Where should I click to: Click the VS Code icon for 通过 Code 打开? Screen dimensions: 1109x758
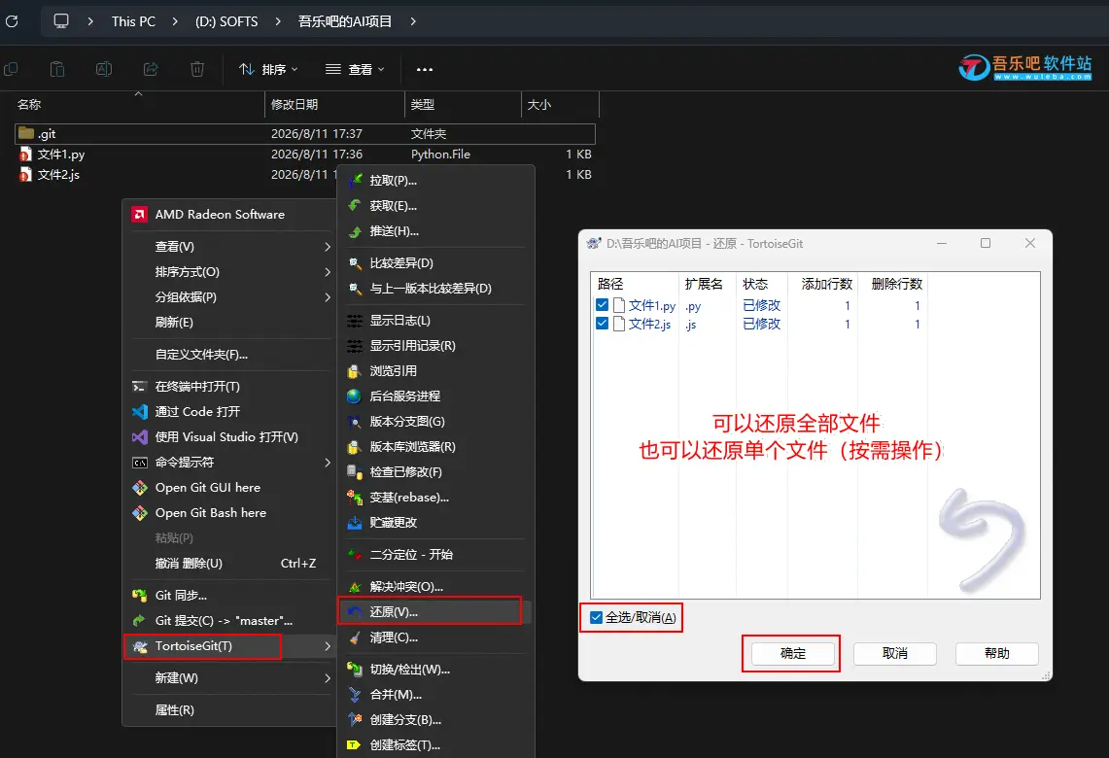pyautogui.click(x=140, y=411)
